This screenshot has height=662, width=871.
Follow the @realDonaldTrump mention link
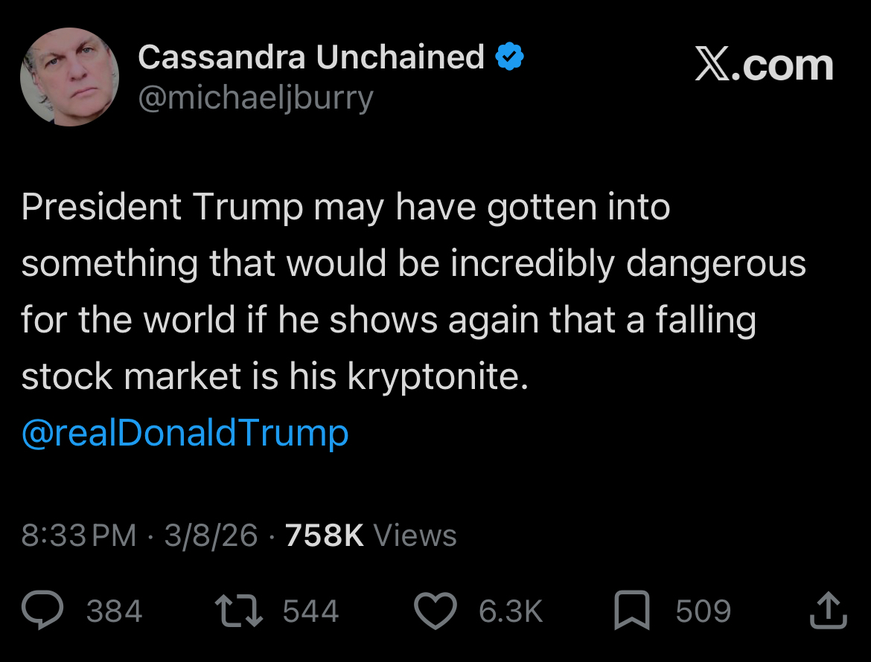185,433
